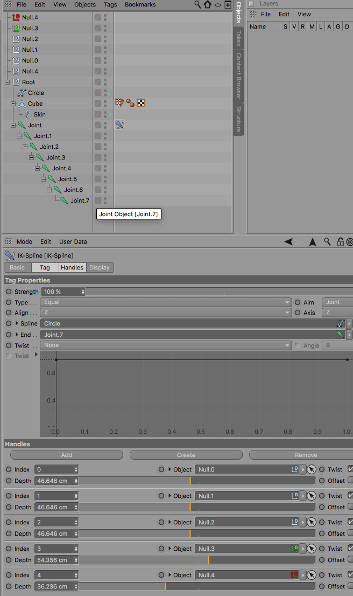
Task: Click the Circle spline icon in tree
Action: 22,93
